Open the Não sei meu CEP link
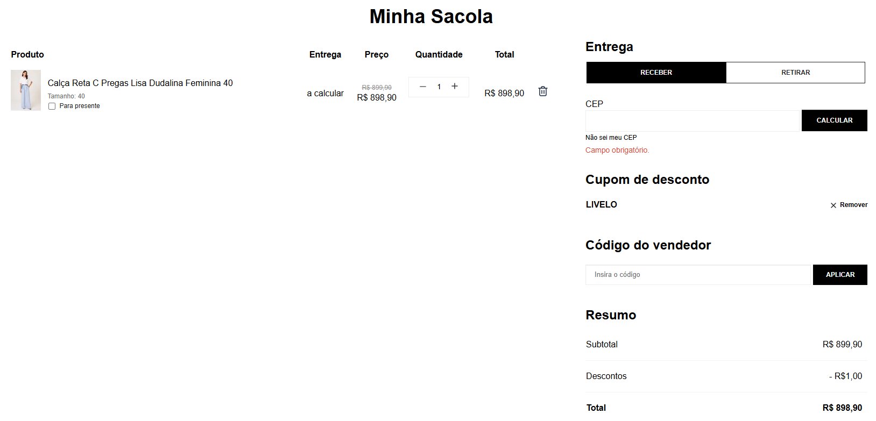This screenshot has width=876, height=421. 611,138
